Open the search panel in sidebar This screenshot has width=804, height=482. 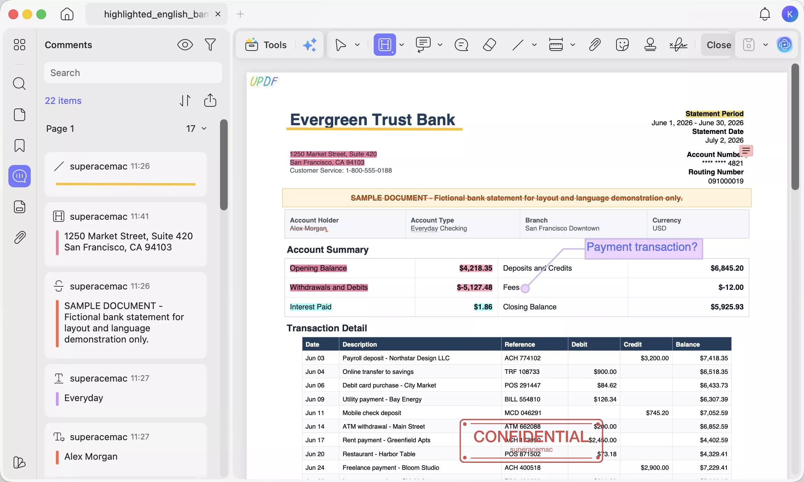20,84
